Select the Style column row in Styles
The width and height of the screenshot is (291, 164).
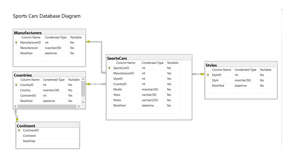pyautogui.click(x=239, y=80)
